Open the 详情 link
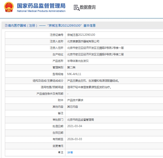Screen dimensions: 163x158 [x=70, y=152]
